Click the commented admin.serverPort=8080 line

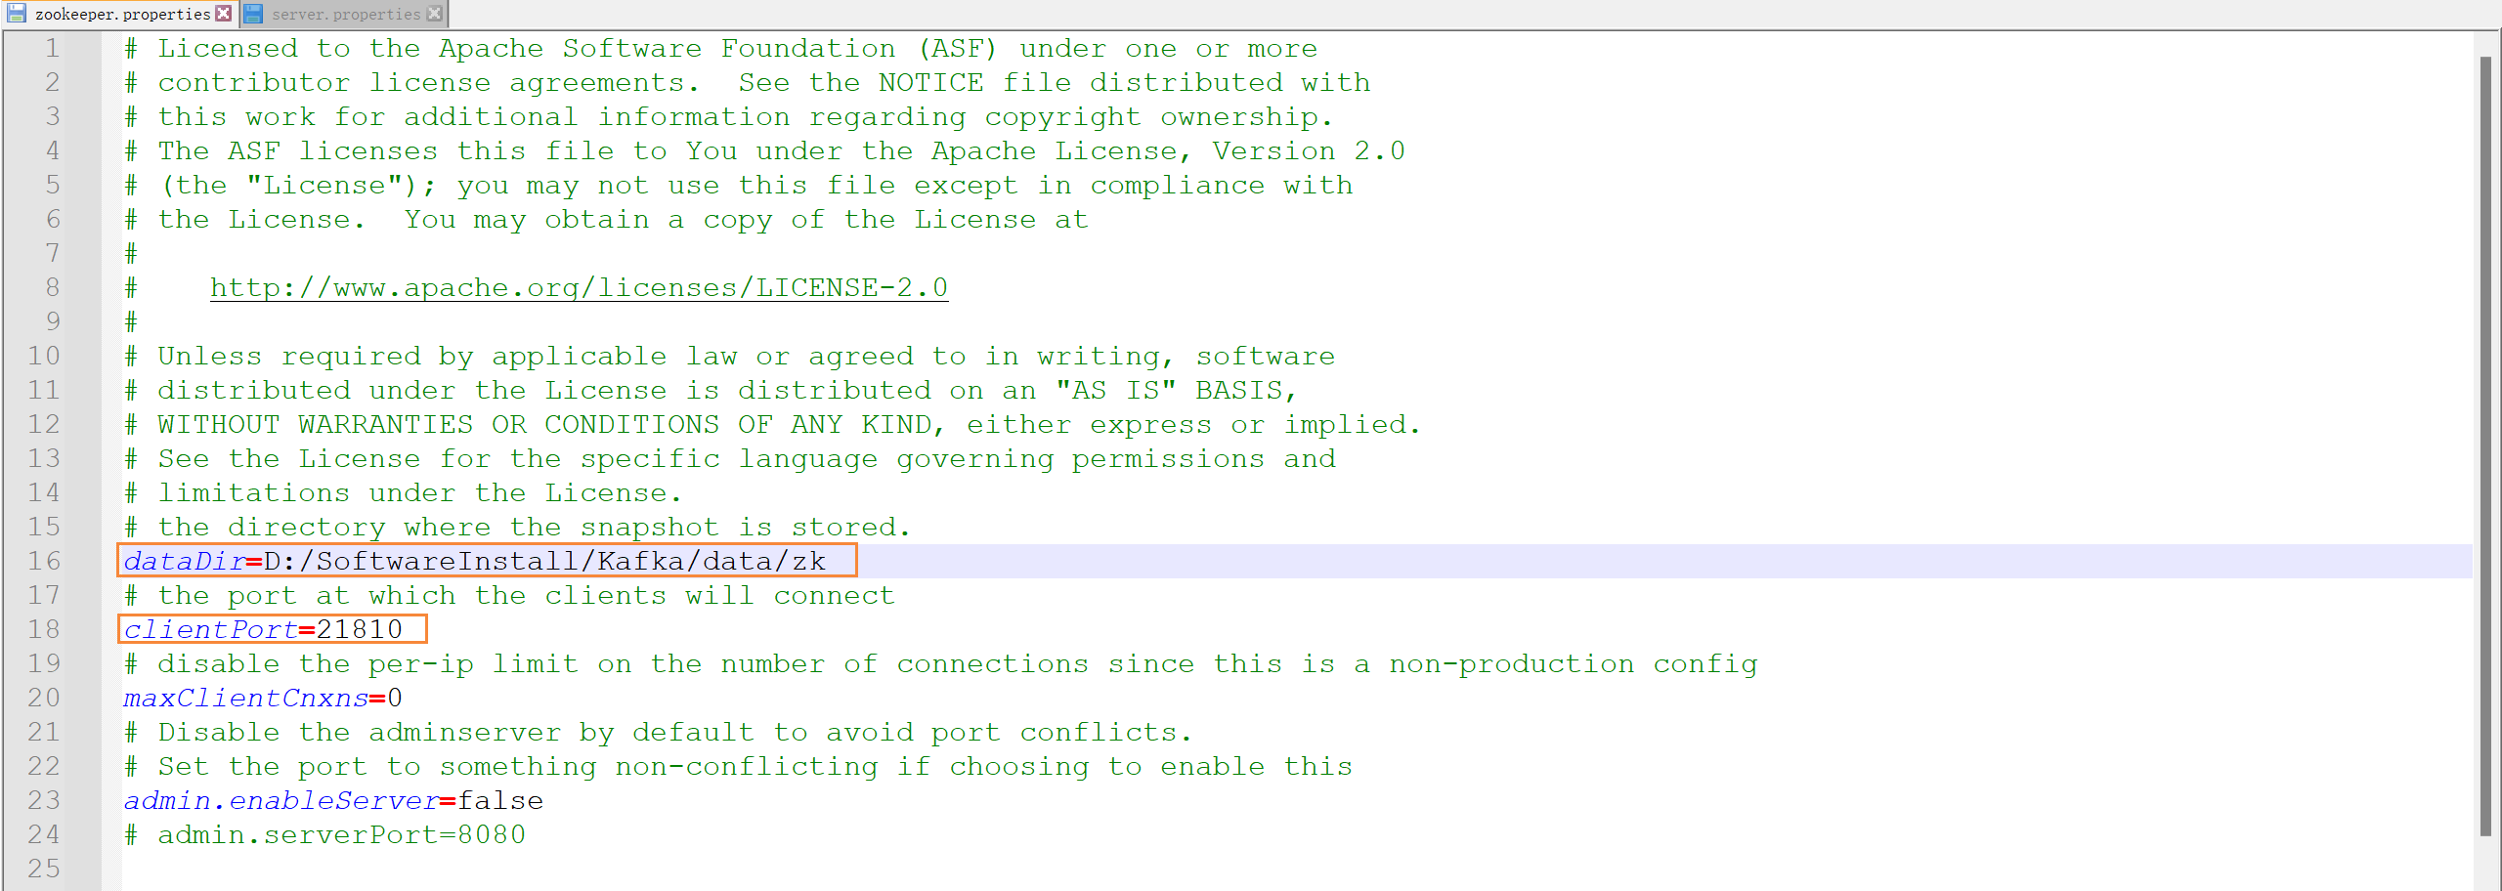pos(325,834)
